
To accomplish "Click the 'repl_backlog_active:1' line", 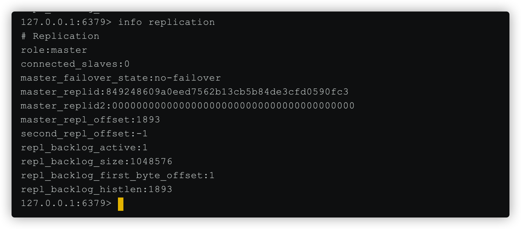I will (x=84, y=148).
